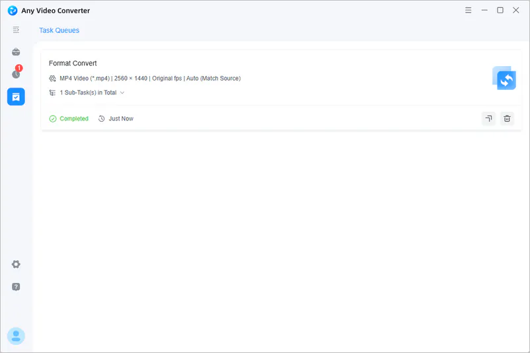Collapse the sidebar menu icon

pyautogui.click(x=16, y=30)
